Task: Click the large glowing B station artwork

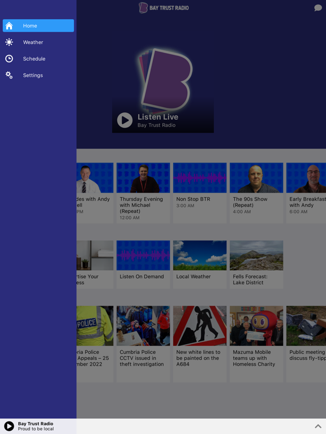Action: pos(165,80)
